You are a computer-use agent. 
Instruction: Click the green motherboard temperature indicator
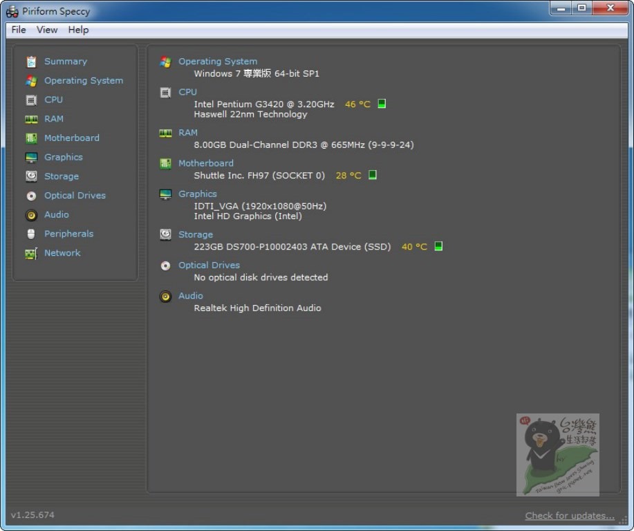click(373, 175)
